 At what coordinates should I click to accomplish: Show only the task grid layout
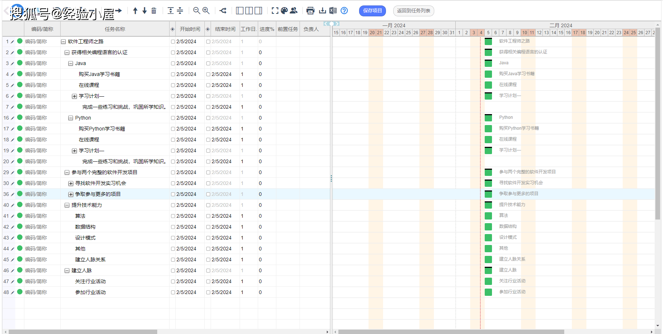(x=240, y=11)
